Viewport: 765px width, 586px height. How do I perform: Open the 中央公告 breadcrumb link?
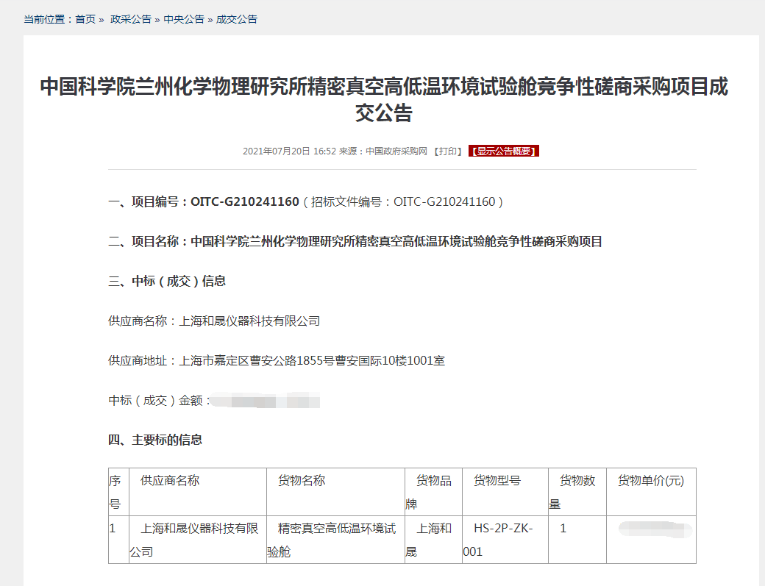(184, 20)
